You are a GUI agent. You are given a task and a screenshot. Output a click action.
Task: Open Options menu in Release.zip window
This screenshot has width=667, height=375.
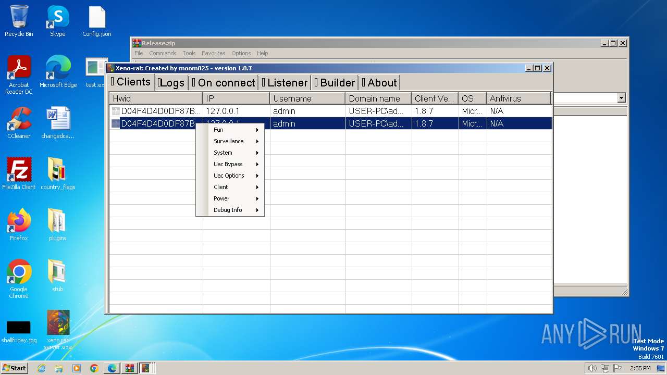tap(241, 53)
